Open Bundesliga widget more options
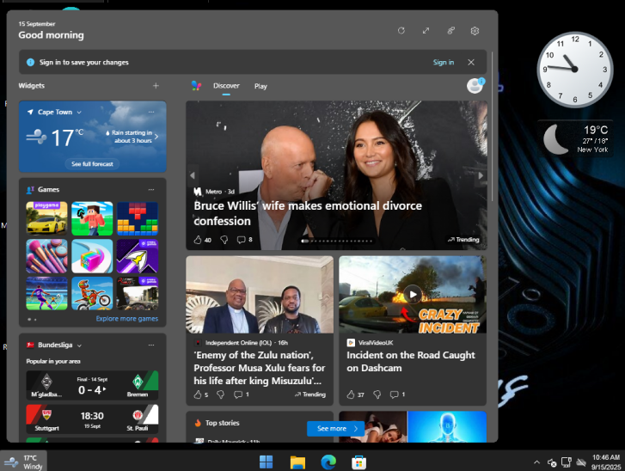 pos(151,345)
